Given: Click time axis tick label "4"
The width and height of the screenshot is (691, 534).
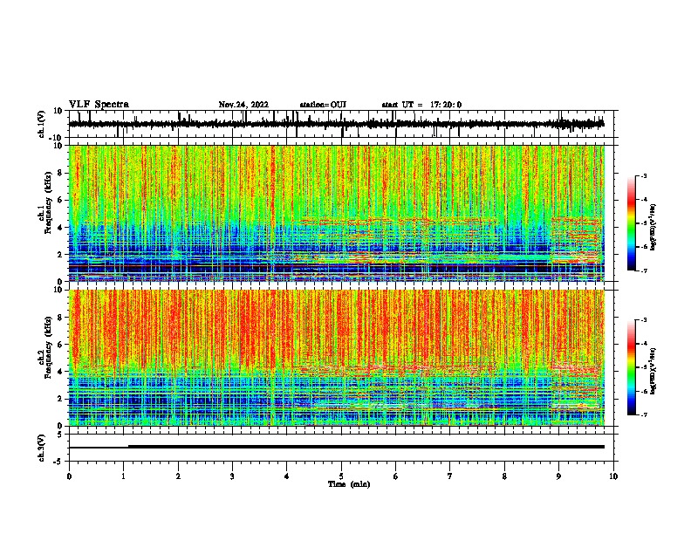Looking at the screenshot, I should coord(287,476).
